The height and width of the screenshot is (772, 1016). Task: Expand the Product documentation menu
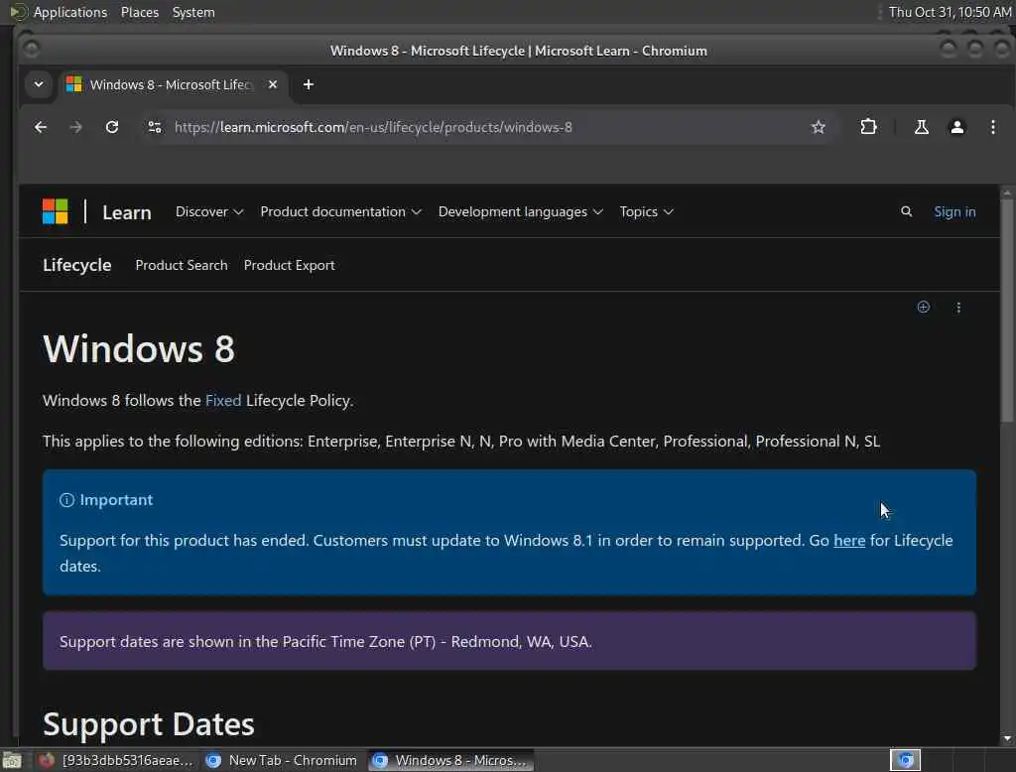pos(341,212)
